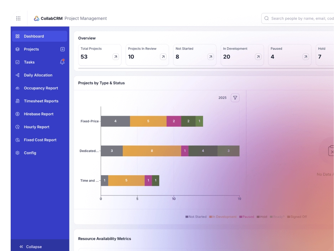334x251 pixels.
Task: Toggle the Ready? series in chart legend
Action: (x=277, y=216)
